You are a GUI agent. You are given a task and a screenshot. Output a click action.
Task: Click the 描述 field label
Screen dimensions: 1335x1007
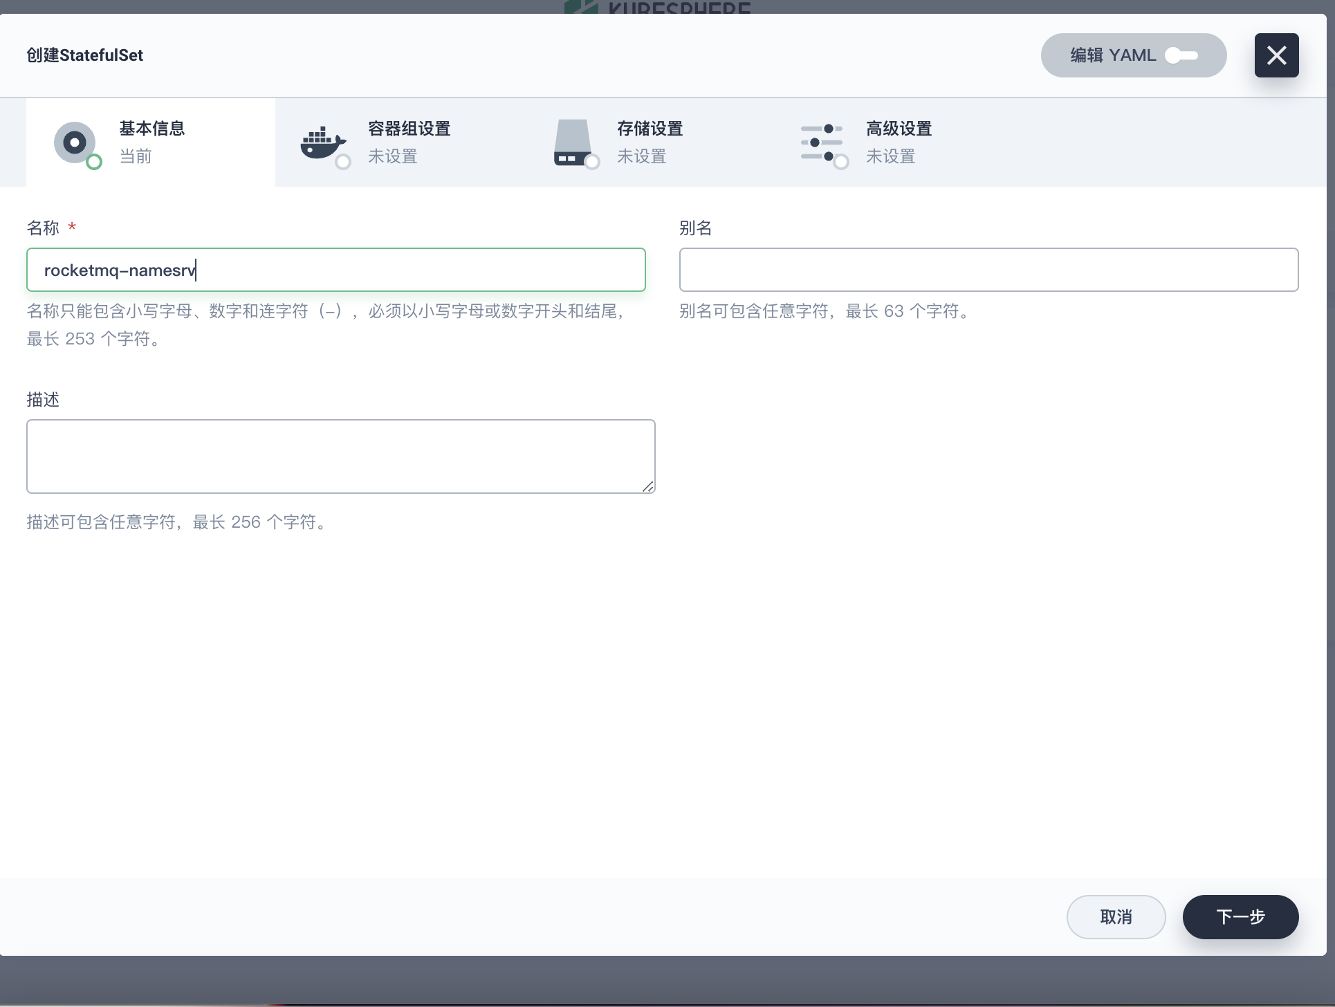tap(43, 399)
